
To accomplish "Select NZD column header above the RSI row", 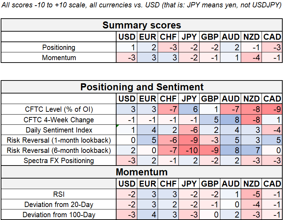I will tap(251, 183).
